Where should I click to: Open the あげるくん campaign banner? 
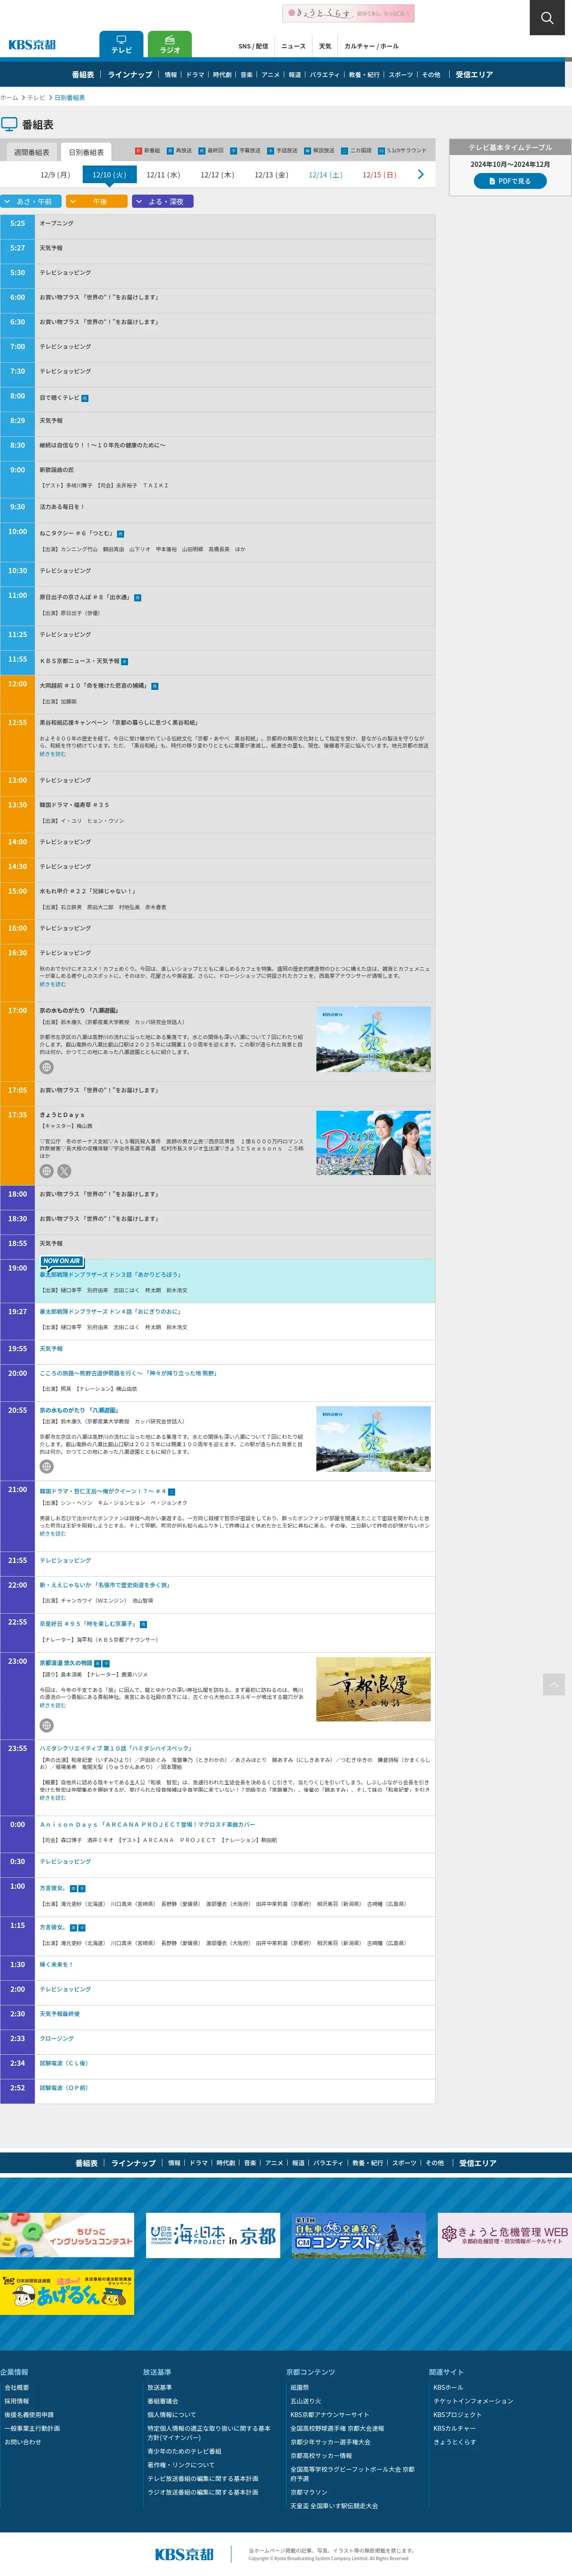click(x=67, y=2291)
